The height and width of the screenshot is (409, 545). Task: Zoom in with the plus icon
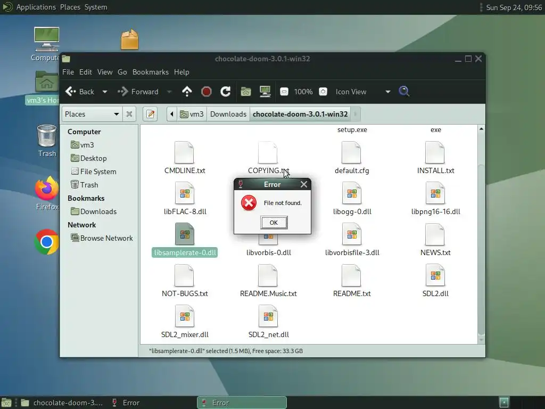(x=323, y=92)
